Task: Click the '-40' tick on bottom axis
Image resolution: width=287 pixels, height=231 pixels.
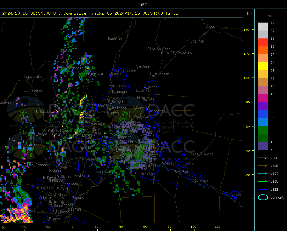Action: [23, 227]
